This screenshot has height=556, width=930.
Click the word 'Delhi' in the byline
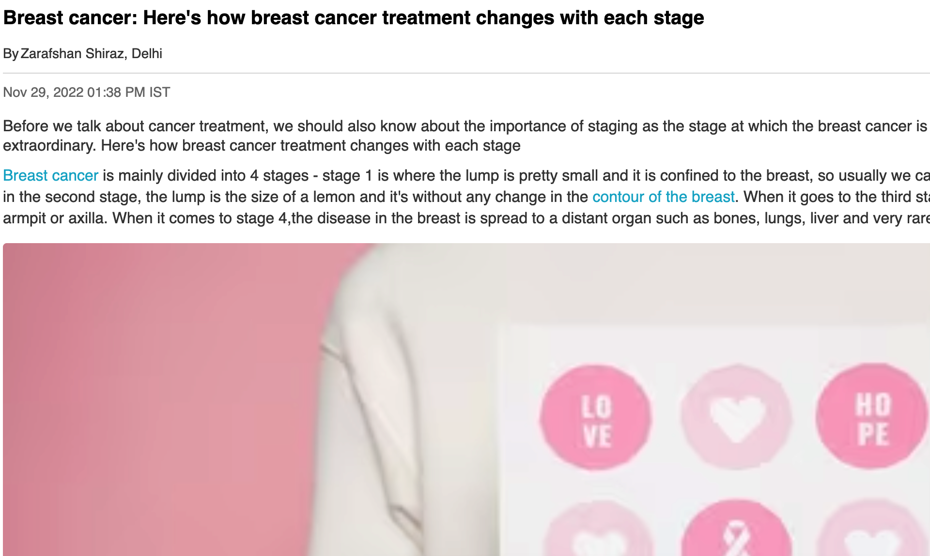click(x=147, y=53)
